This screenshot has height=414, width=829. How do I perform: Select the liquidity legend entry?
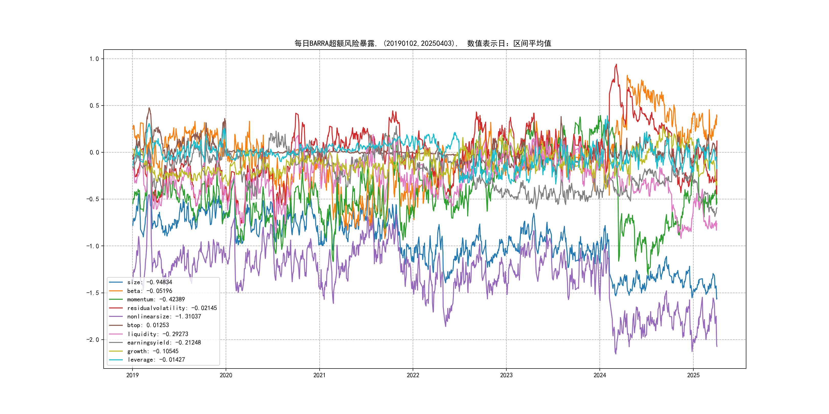click(x=158, y=334)
